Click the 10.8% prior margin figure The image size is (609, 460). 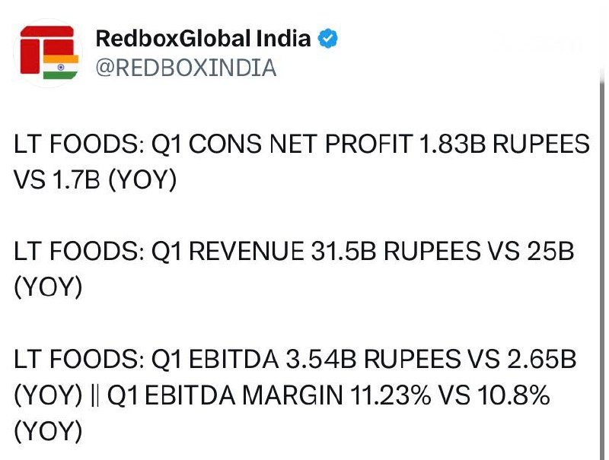[x=513, y=395]
